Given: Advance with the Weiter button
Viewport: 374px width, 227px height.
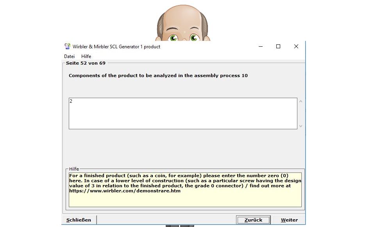Looking at the screenshot, I should point(289,220).
